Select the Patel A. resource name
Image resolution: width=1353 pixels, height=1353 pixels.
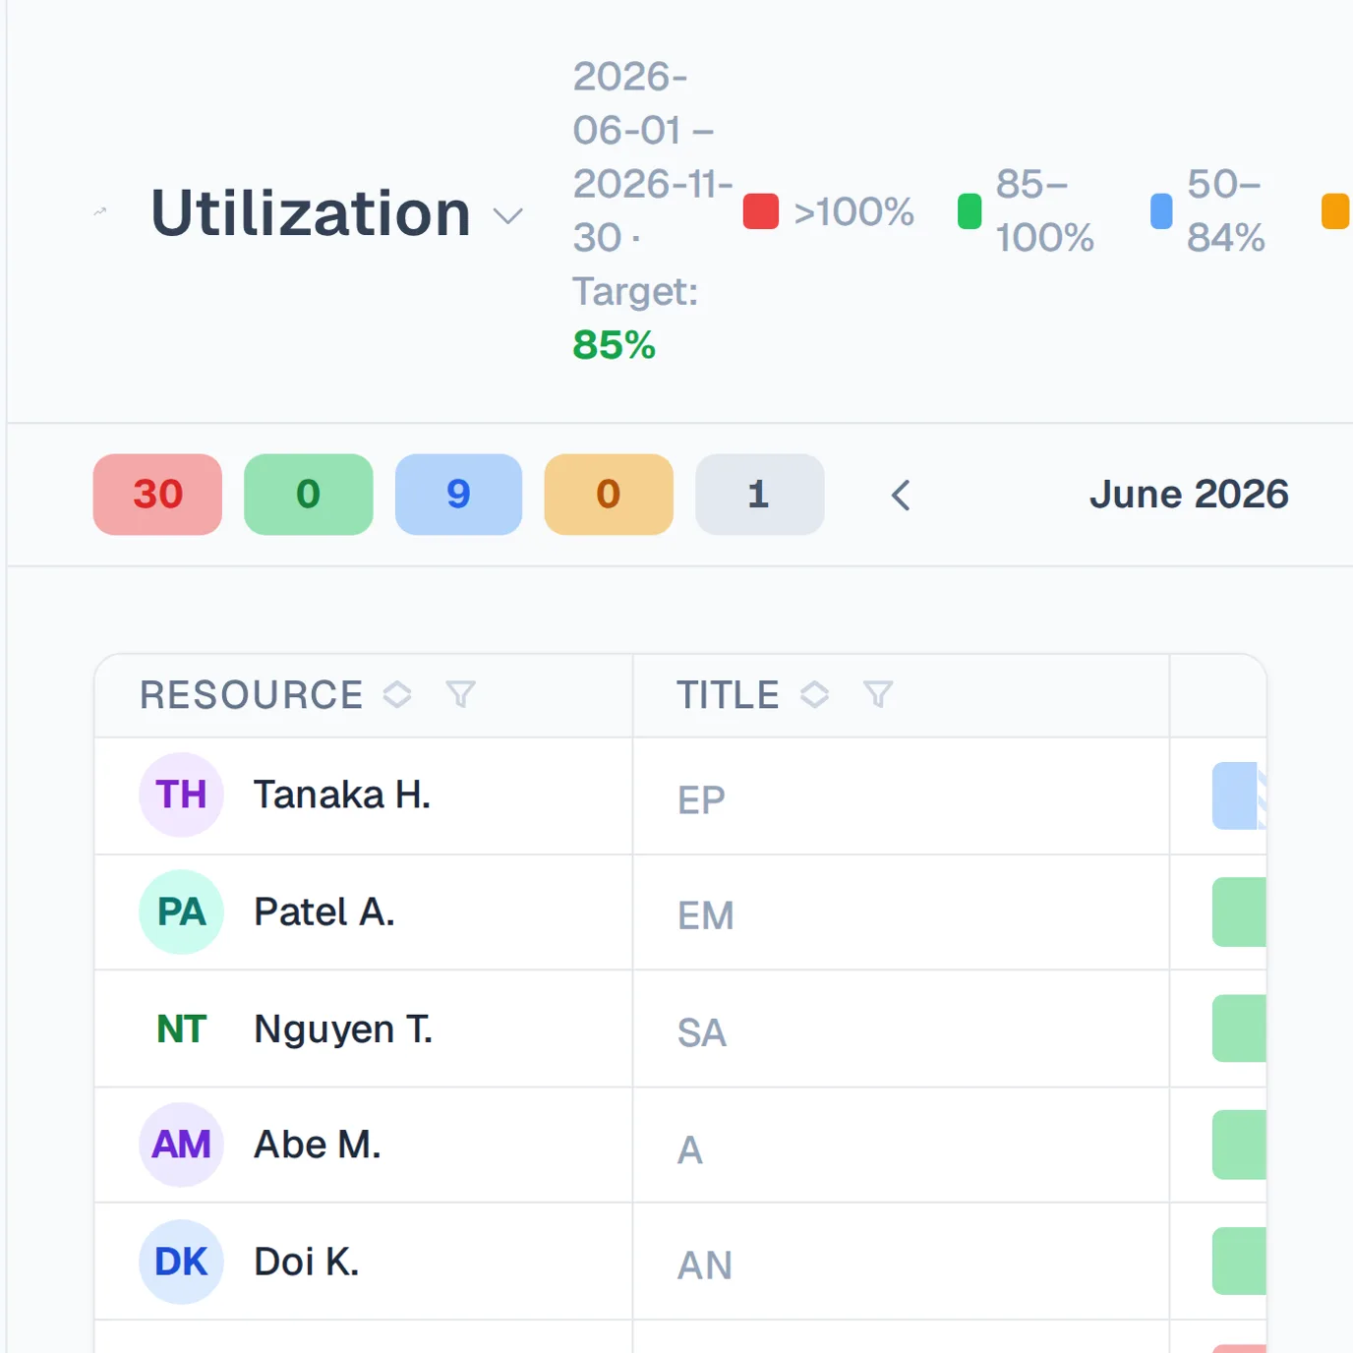click(x=324, y=912)
